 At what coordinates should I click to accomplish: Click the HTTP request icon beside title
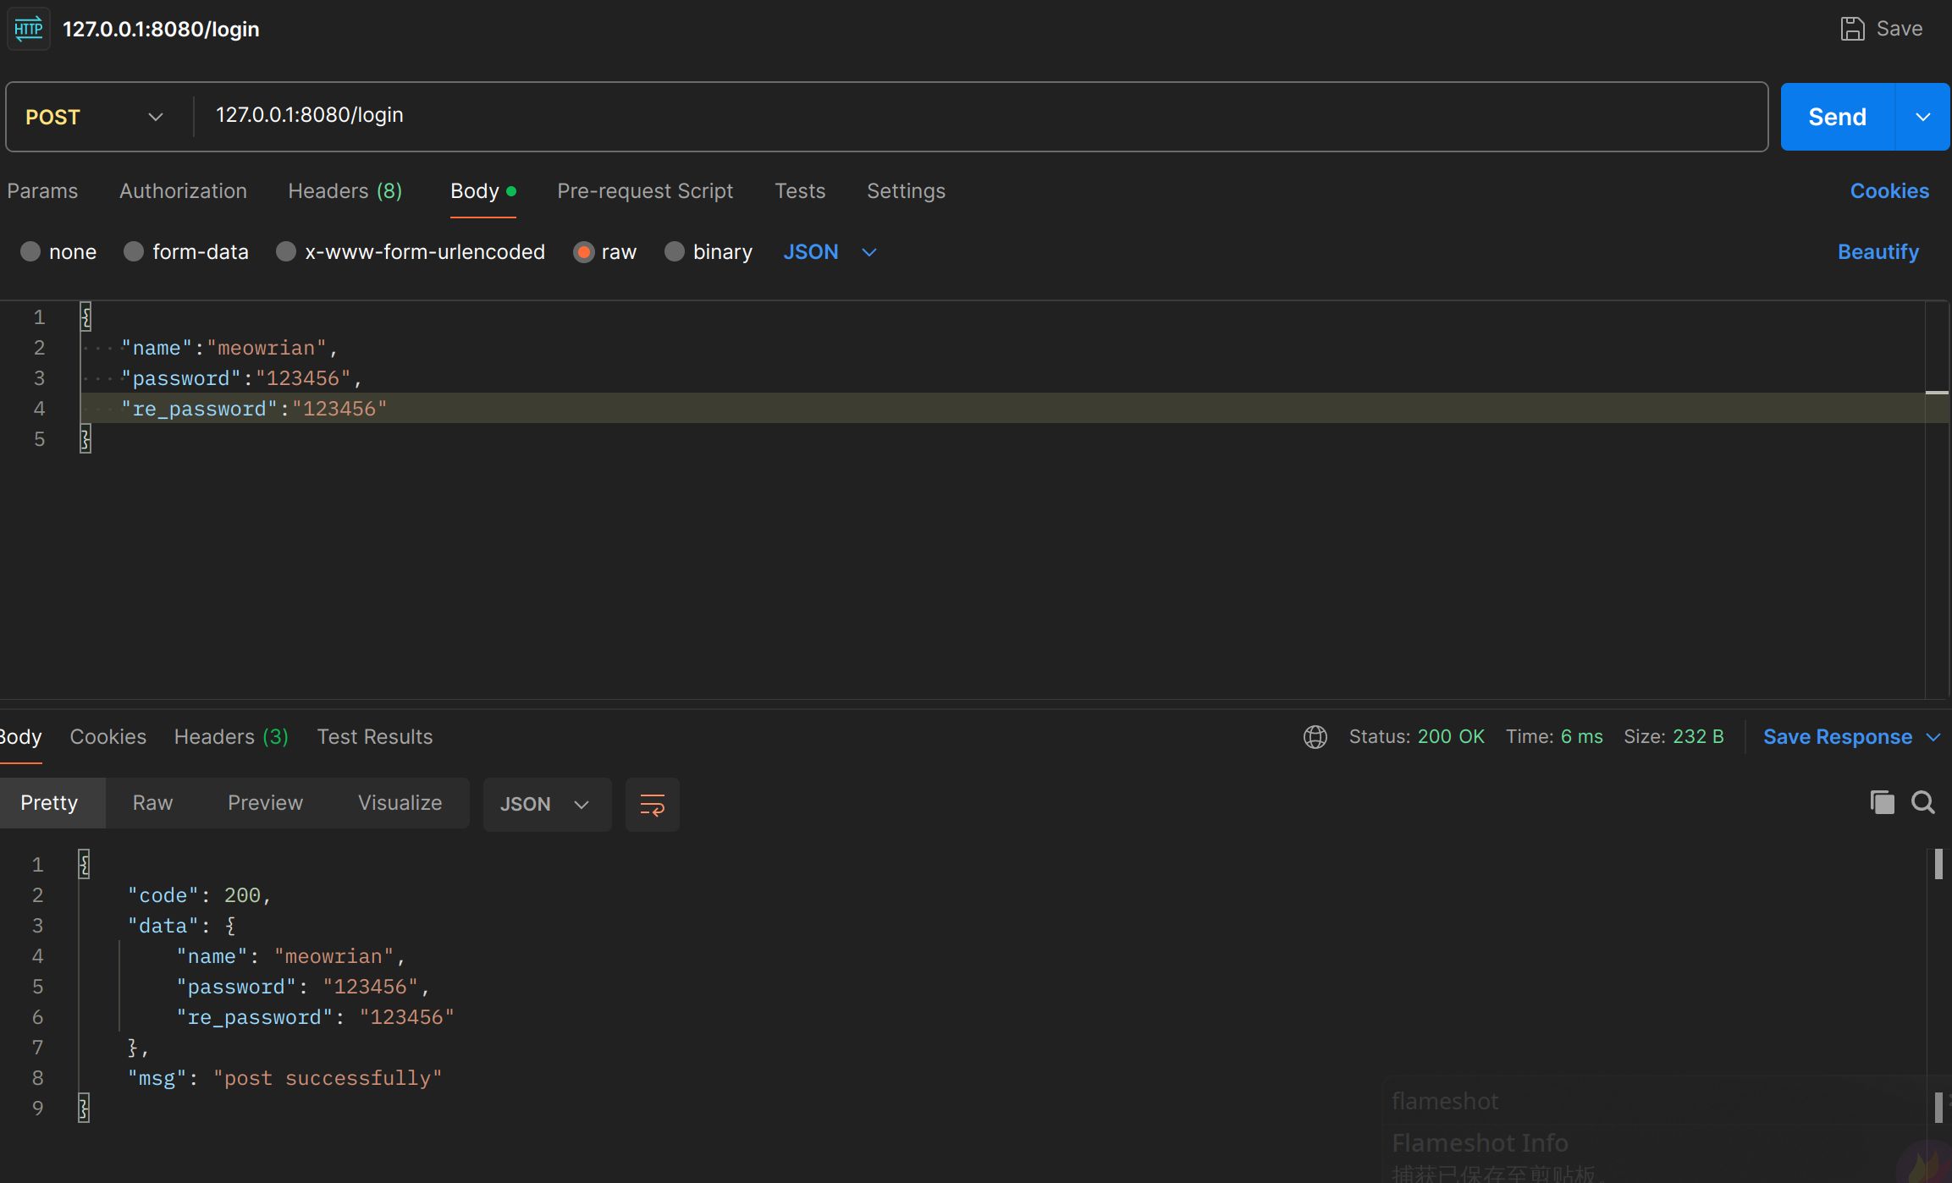pyautogui.click(x=29, y=29)
